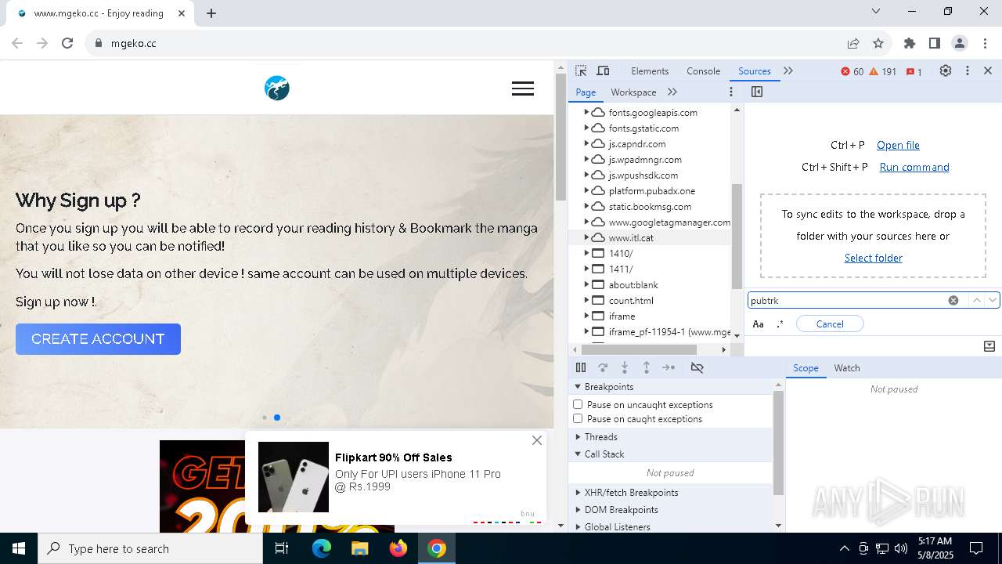
Task: Open the Watch pane tab
Action: click(847, 368)
